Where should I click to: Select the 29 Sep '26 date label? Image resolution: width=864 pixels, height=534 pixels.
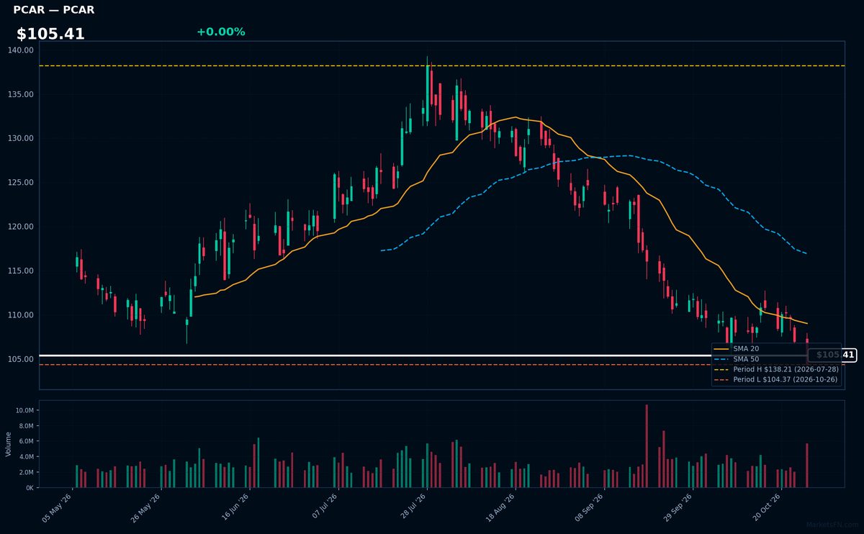[x=678, y=508]
